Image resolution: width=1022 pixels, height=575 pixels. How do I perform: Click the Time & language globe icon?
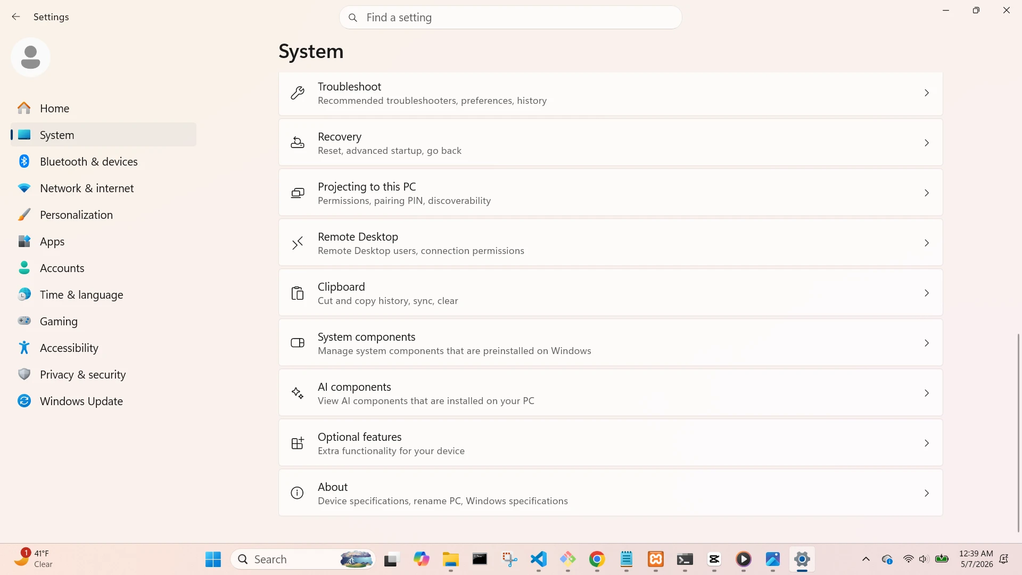(24, 294)
